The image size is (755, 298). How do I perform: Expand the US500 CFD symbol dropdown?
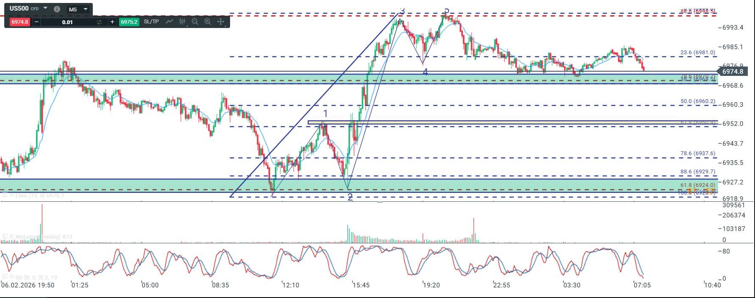45,8
